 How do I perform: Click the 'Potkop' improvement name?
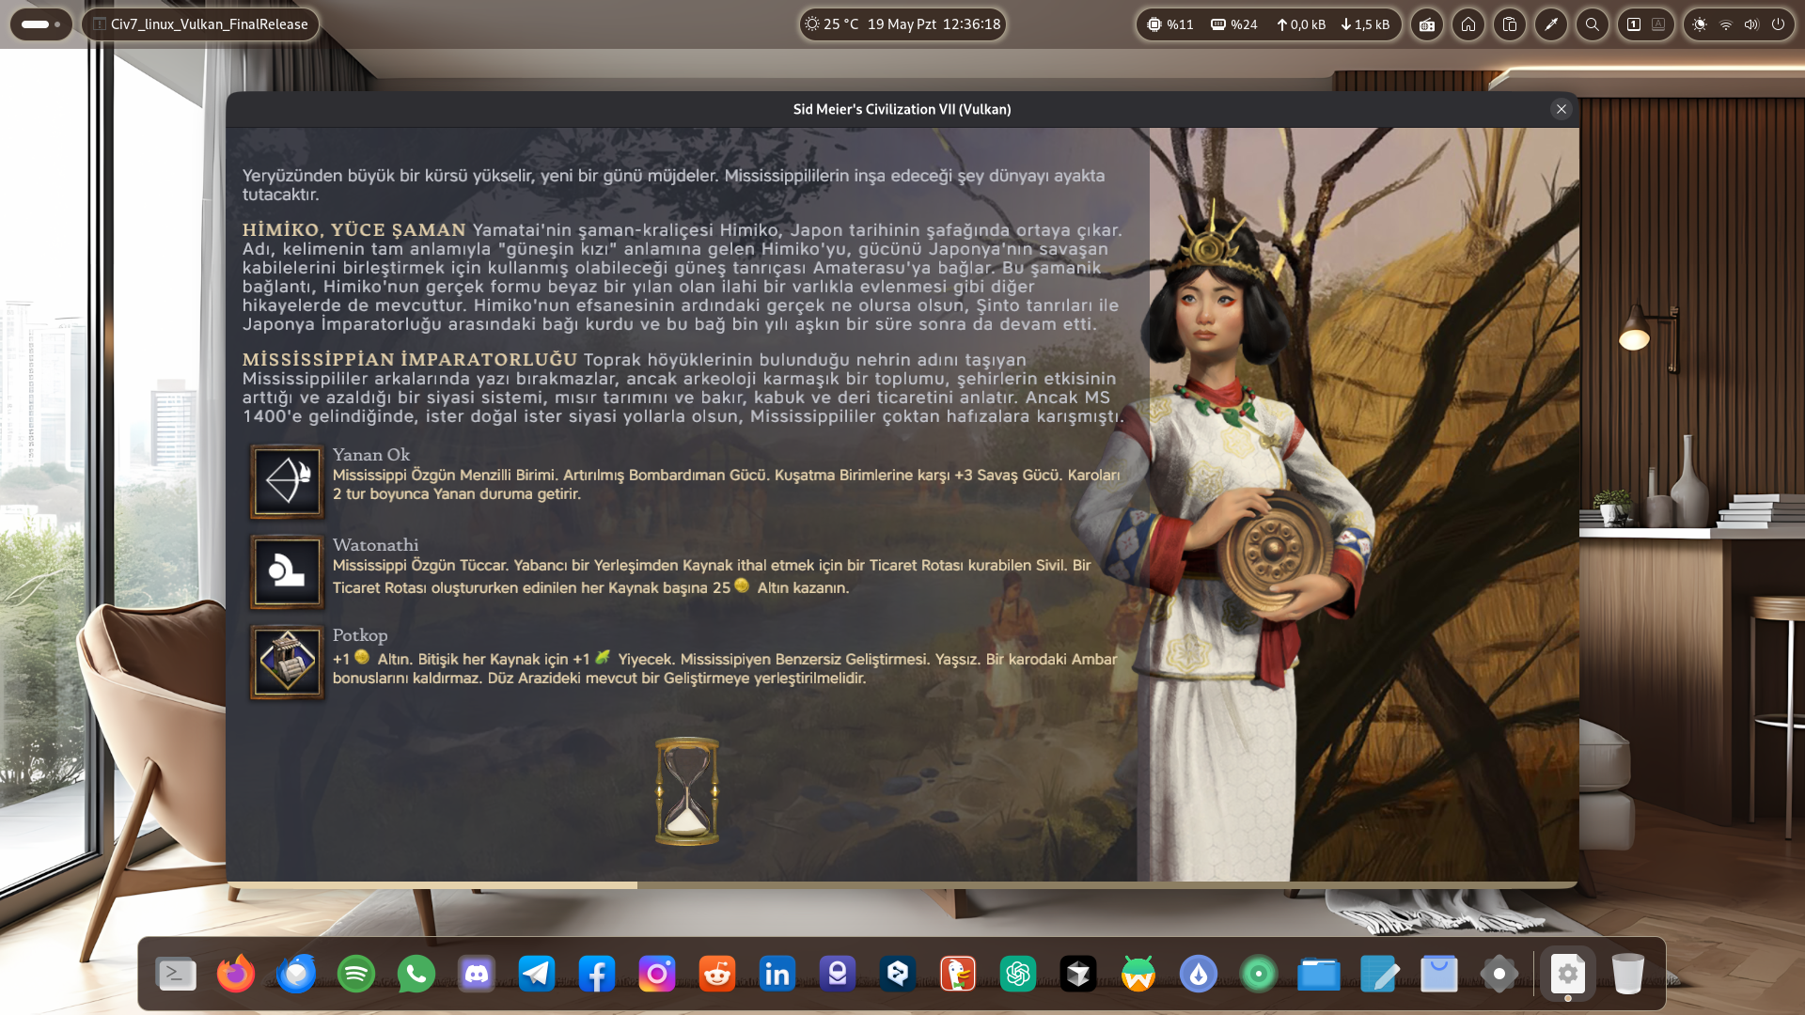(360, 635)
